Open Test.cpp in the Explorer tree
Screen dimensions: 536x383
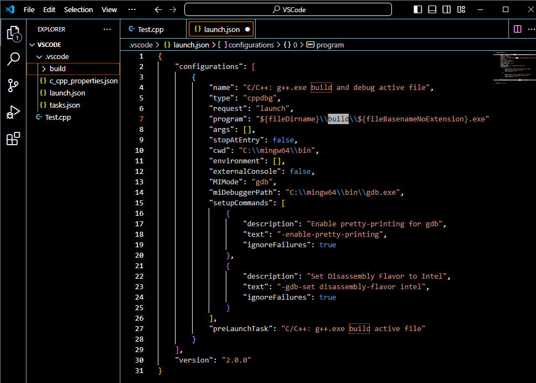click(x=73, y=117)
